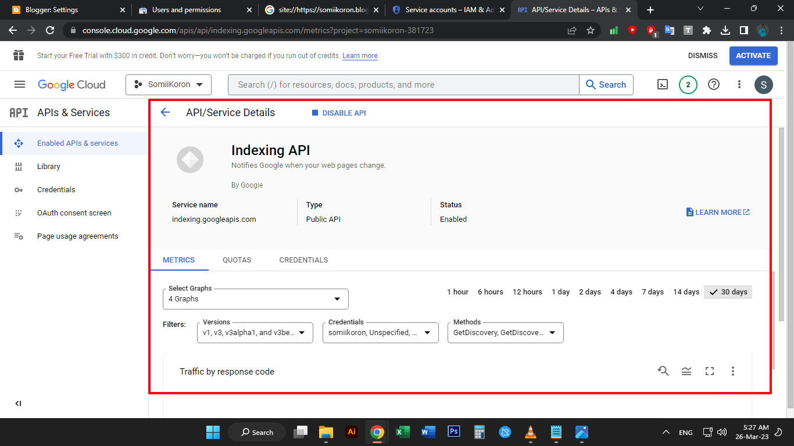Open the help question mark icon

(714, 84)
